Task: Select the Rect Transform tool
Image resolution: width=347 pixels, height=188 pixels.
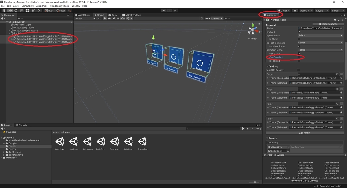Action: pos(27,11)
